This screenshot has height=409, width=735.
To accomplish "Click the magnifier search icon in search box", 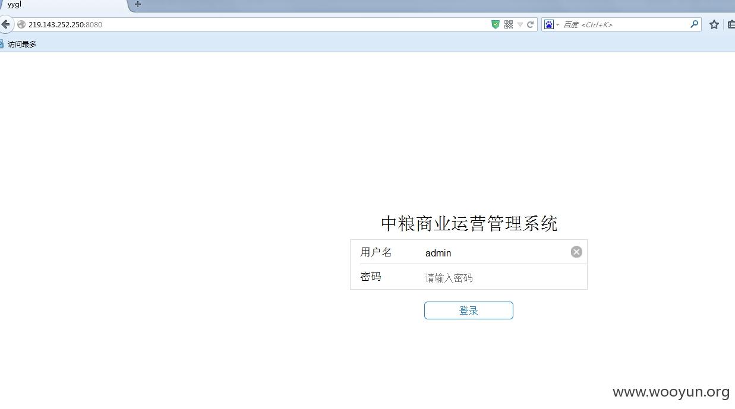I will point(694,24).
